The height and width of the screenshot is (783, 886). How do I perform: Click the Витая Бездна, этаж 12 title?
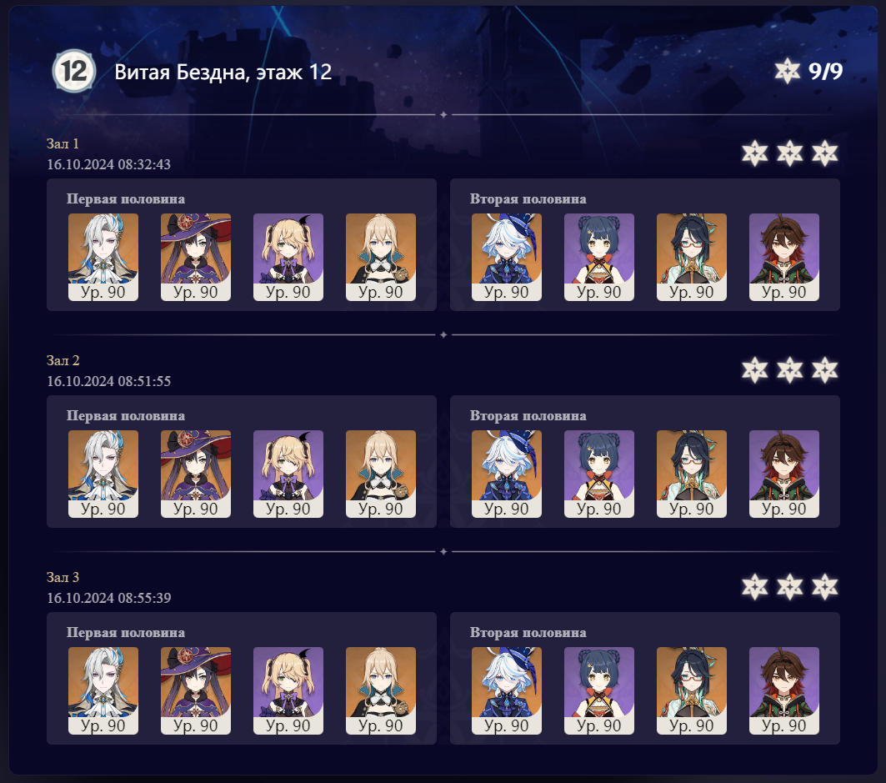coord(223,73)
